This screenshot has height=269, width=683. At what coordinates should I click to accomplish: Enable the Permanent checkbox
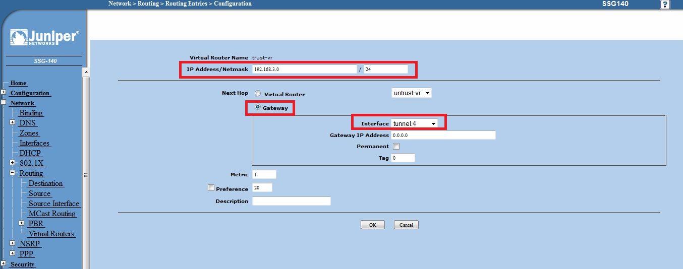tap(396, 147)
